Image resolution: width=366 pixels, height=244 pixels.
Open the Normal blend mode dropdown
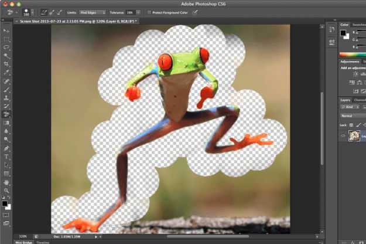353,116
